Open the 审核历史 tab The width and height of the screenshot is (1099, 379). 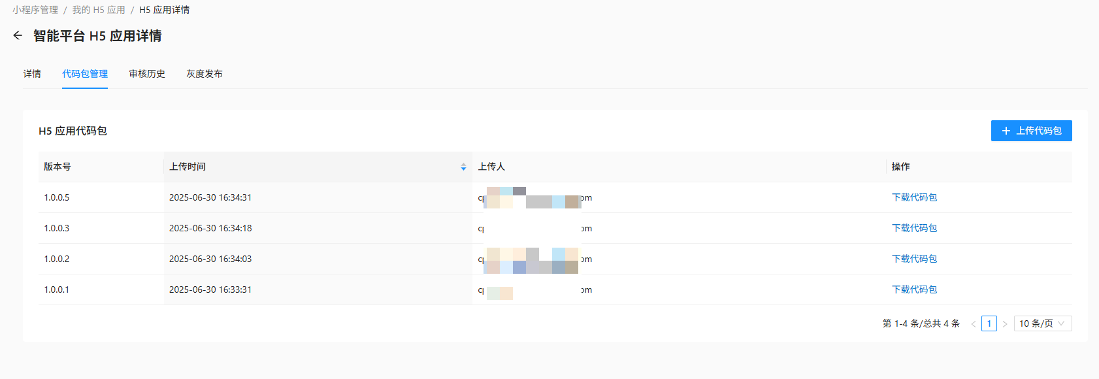tap(147, 74)
